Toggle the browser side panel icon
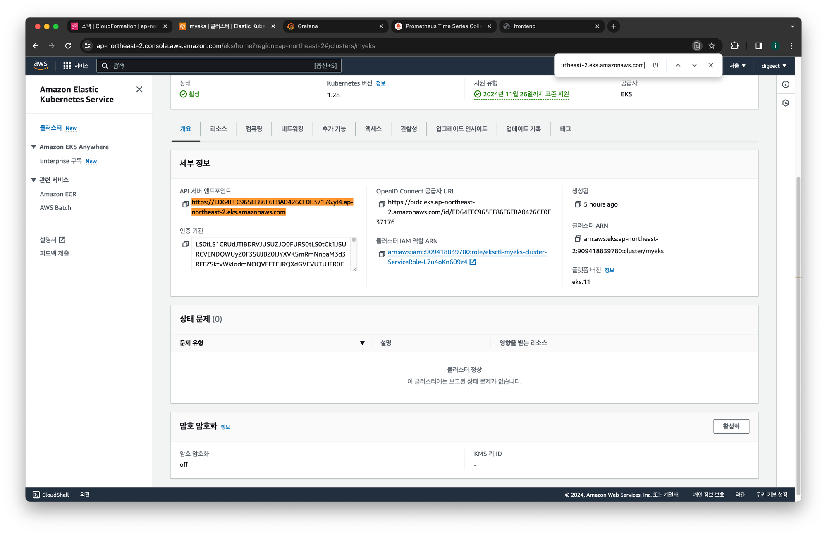 pos(759,46)
